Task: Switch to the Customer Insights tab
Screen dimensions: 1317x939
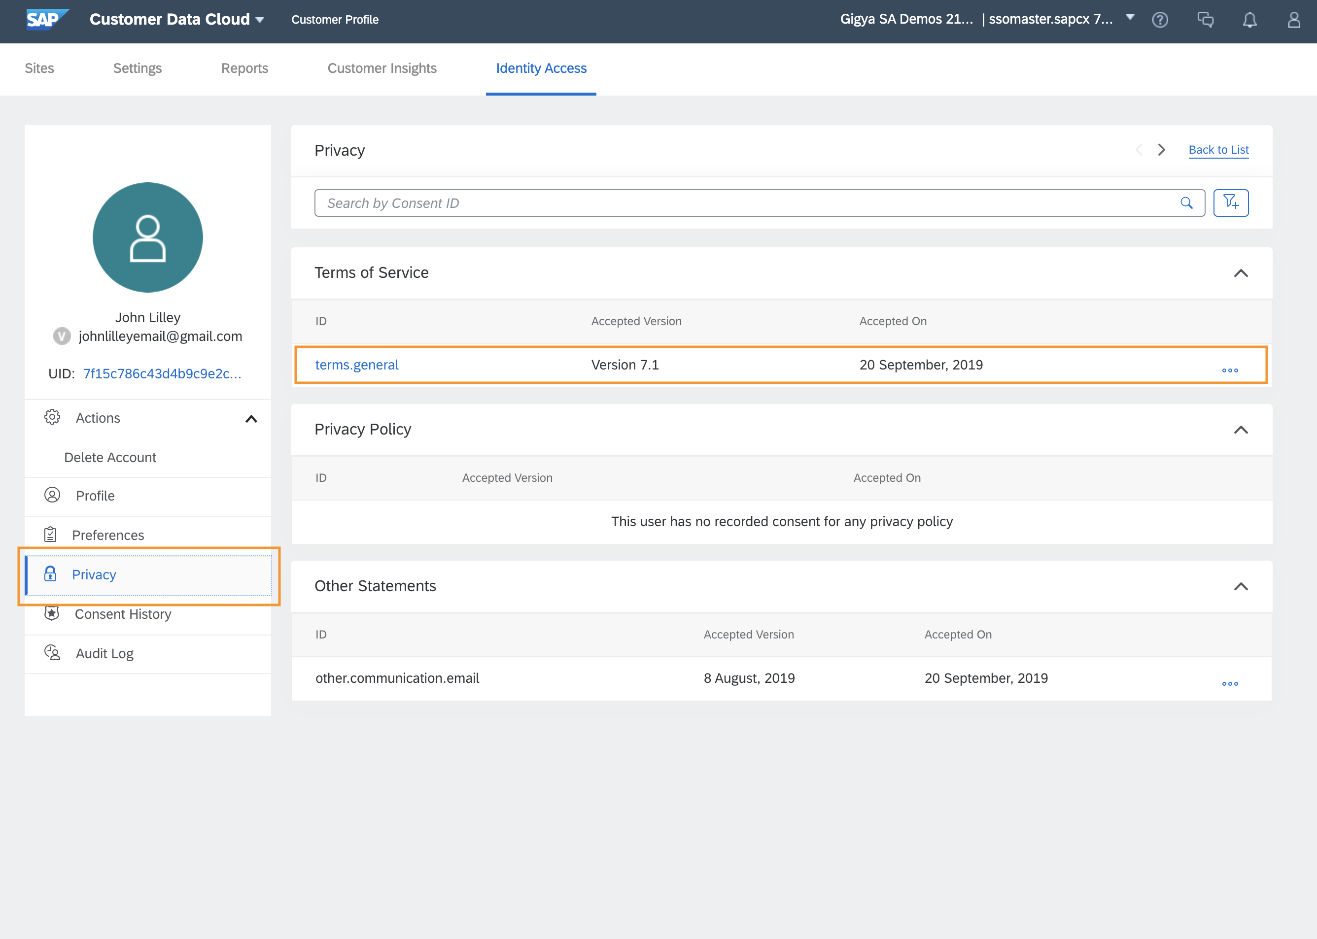Action: point(381,68)
